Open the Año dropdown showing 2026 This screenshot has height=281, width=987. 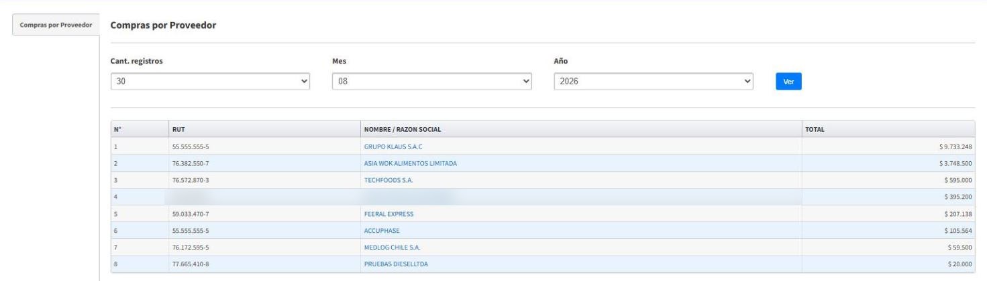pyautogui.click(x=654, y=82)
